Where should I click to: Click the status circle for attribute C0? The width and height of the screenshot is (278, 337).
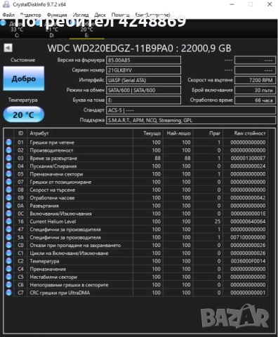click(x=9, y=245)
